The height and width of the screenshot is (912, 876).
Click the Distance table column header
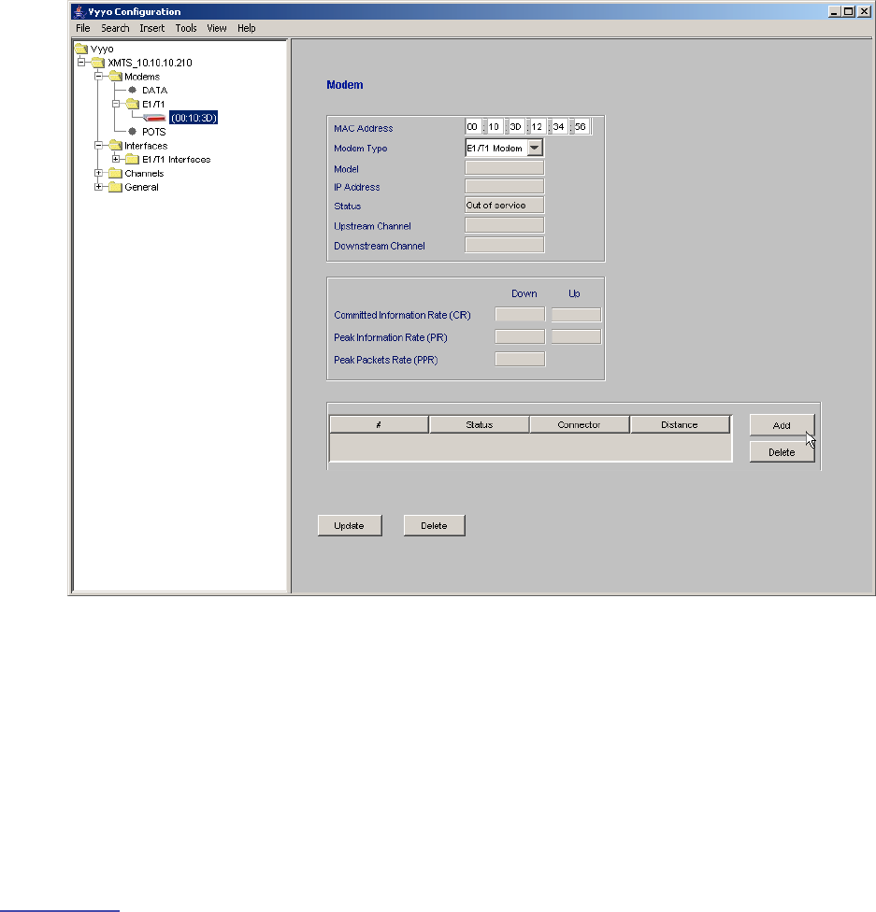[x=680, y=424]
